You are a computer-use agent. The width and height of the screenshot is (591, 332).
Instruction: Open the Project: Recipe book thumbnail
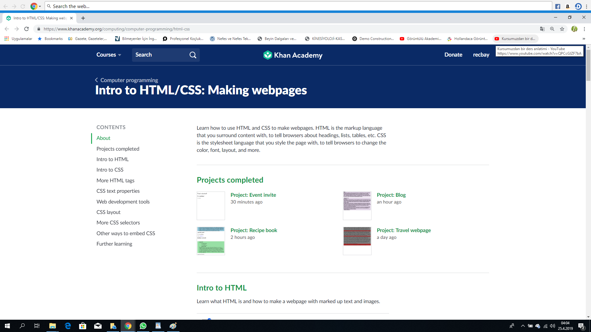click(x=211, y=241)
